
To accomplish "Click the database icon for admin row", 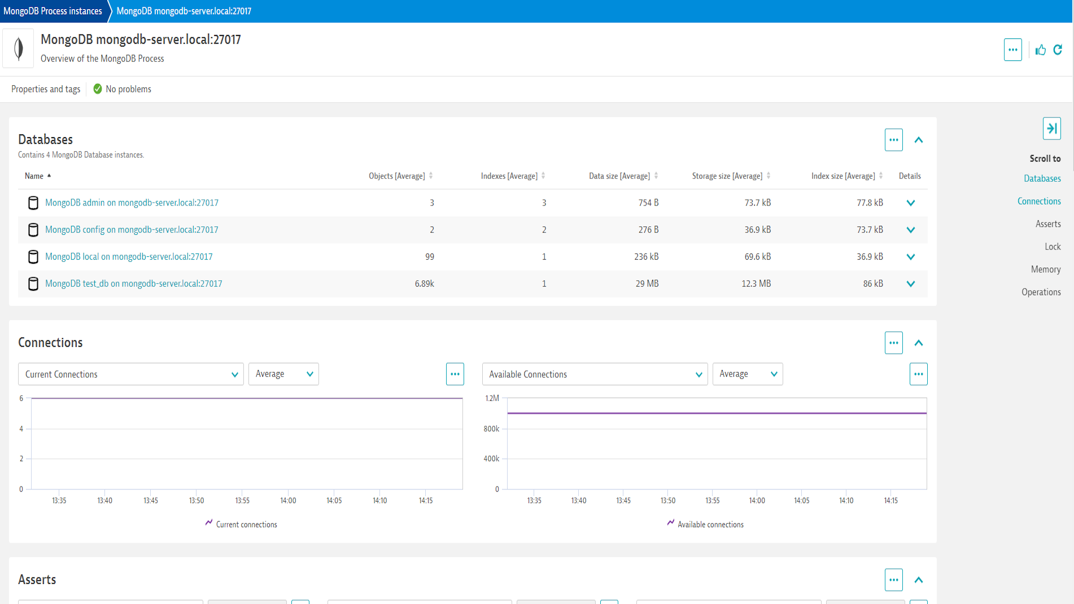I will click(33, 203).
